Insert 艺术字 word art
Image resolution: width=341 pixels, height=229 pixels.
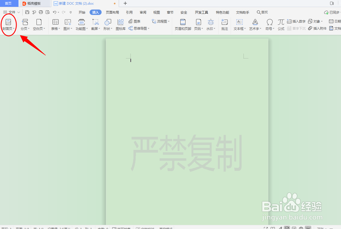tap(255, 25)
